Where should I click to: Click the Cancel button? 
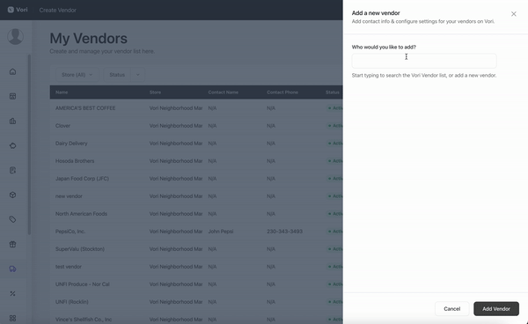coord(452,308)
